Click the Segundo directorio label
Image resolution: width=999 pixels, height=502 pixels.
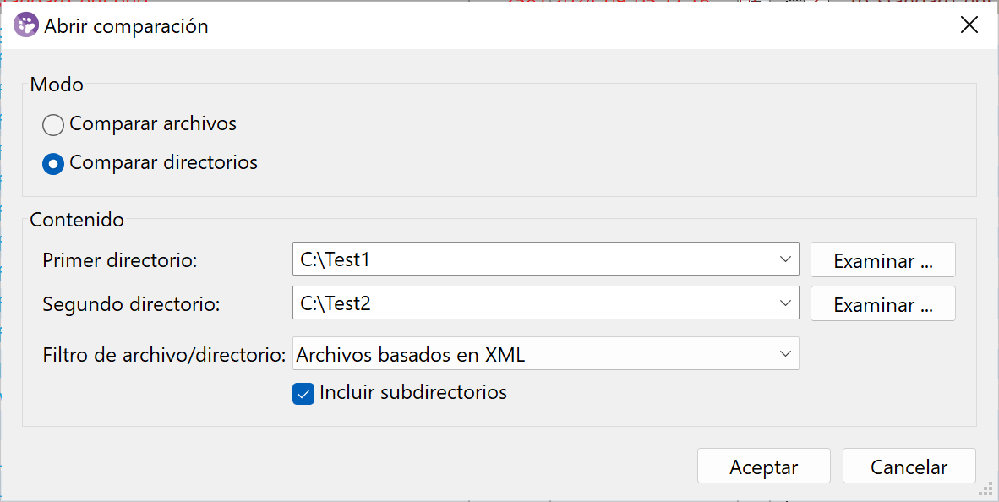(x=131, y=304)
